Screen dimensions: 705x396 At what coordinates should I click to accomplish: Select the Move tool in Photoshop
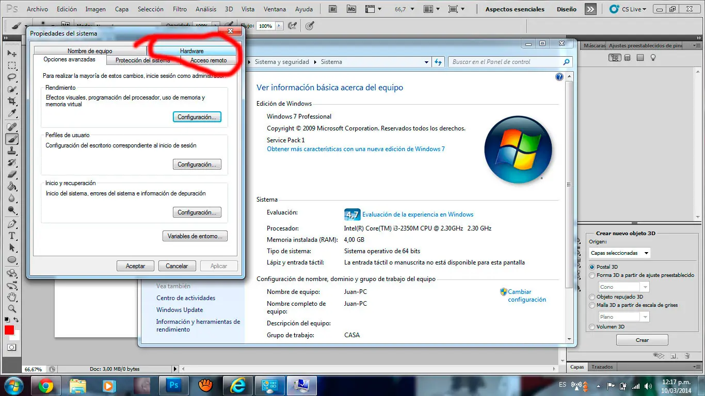click(12, 53)
